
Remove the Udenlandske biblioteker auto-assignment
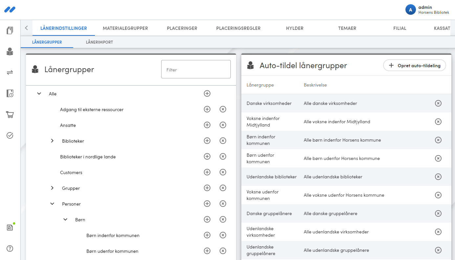point(438,177)
